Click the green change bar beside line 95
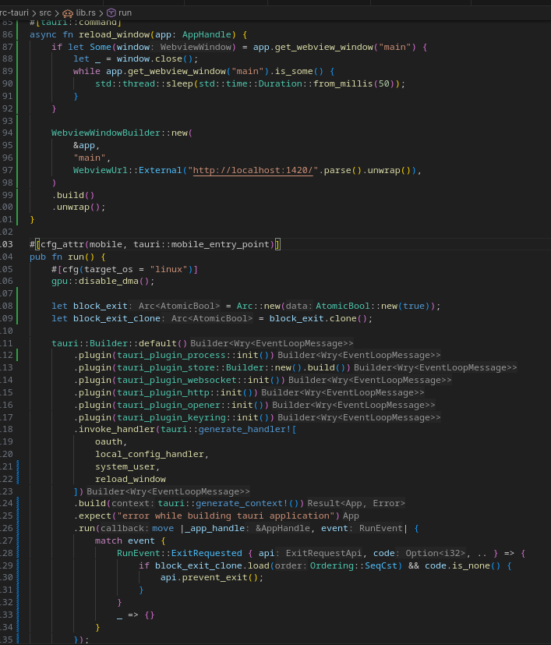Screen dimensions: 551x645 (x=17, y=145)
